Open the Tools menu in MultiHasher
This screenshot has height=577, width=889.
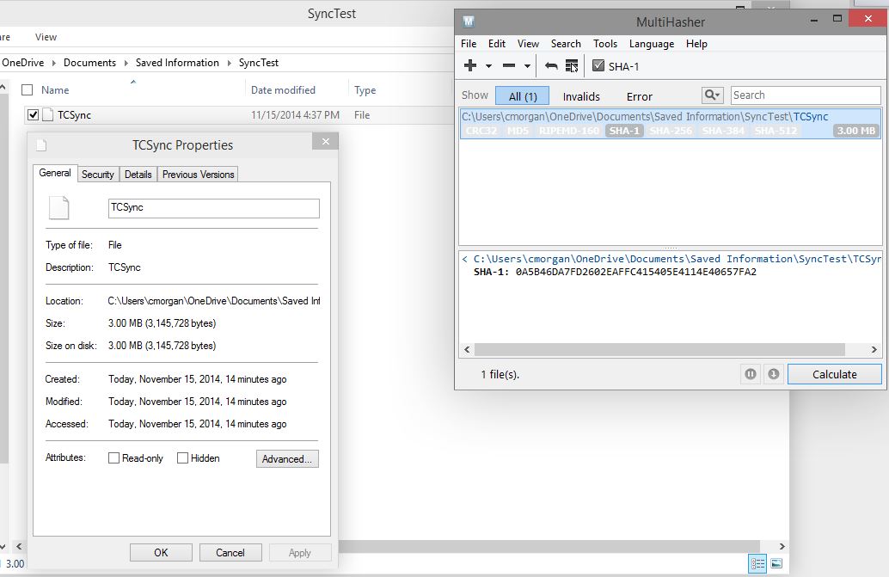coord(605,44)
